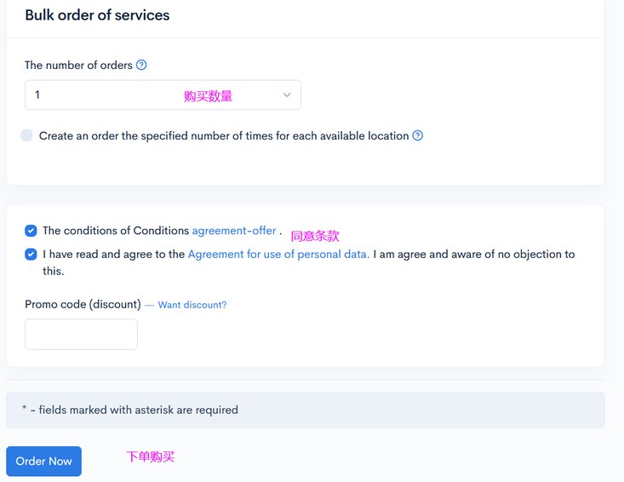Click the 'Create an order the specified number' label text

[224, 135]
